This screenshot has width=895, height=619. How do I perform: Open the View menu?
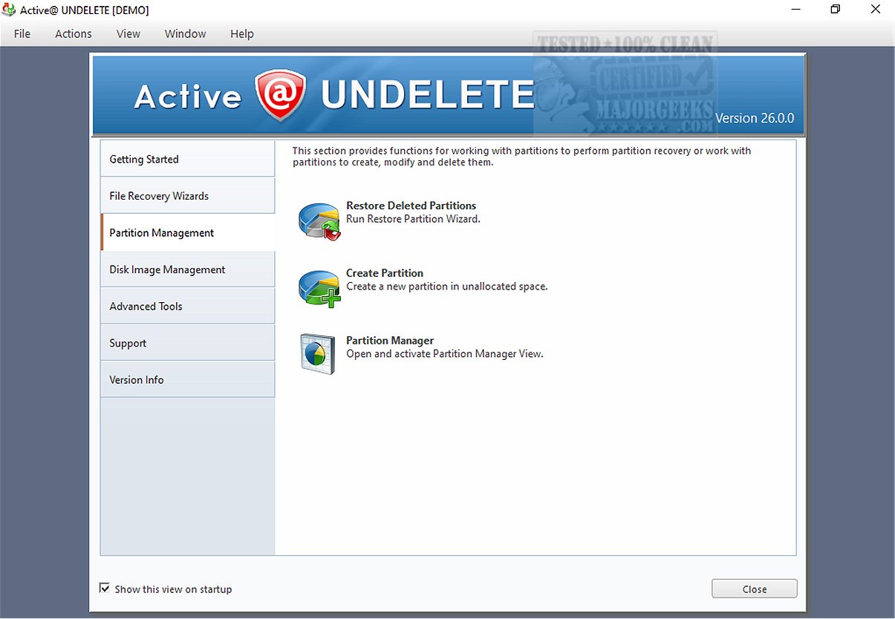[128, 34]
